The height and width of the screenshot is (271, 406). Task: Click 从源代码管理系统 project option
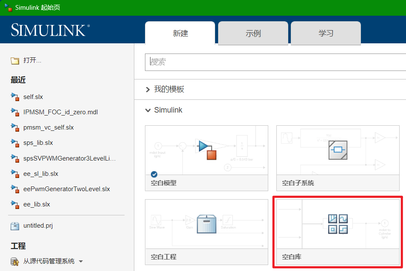[x=49, y=261]
